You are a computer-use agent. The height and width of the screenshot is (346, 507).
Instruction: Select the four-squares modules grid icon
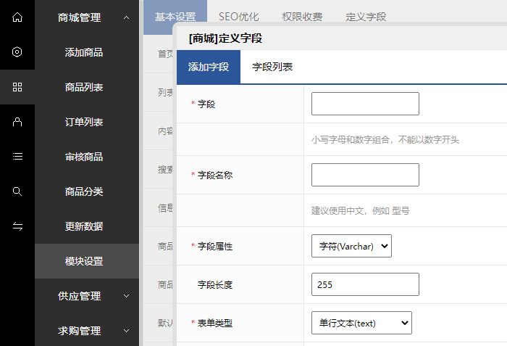17,87
